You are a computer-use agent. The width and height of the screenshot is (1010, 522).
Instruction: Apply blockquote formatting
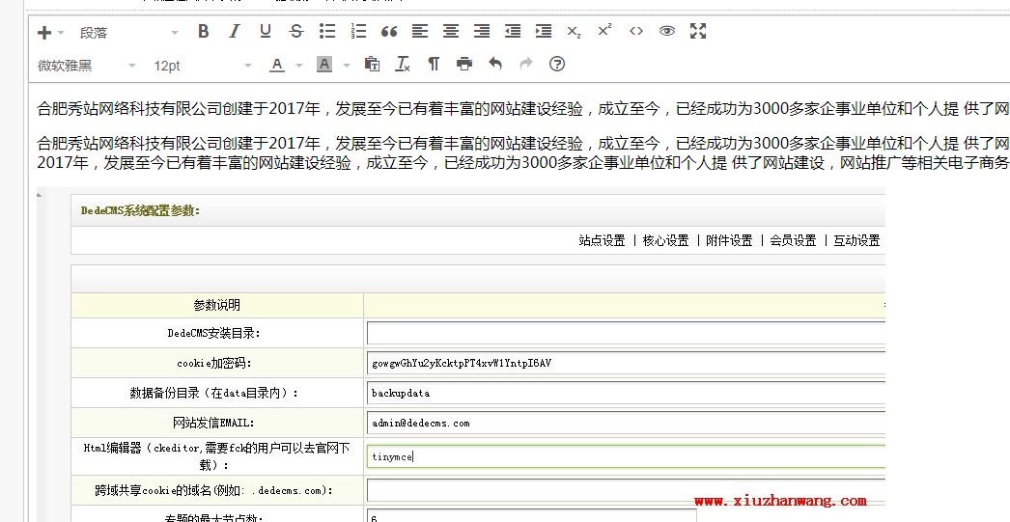[389, 32]
